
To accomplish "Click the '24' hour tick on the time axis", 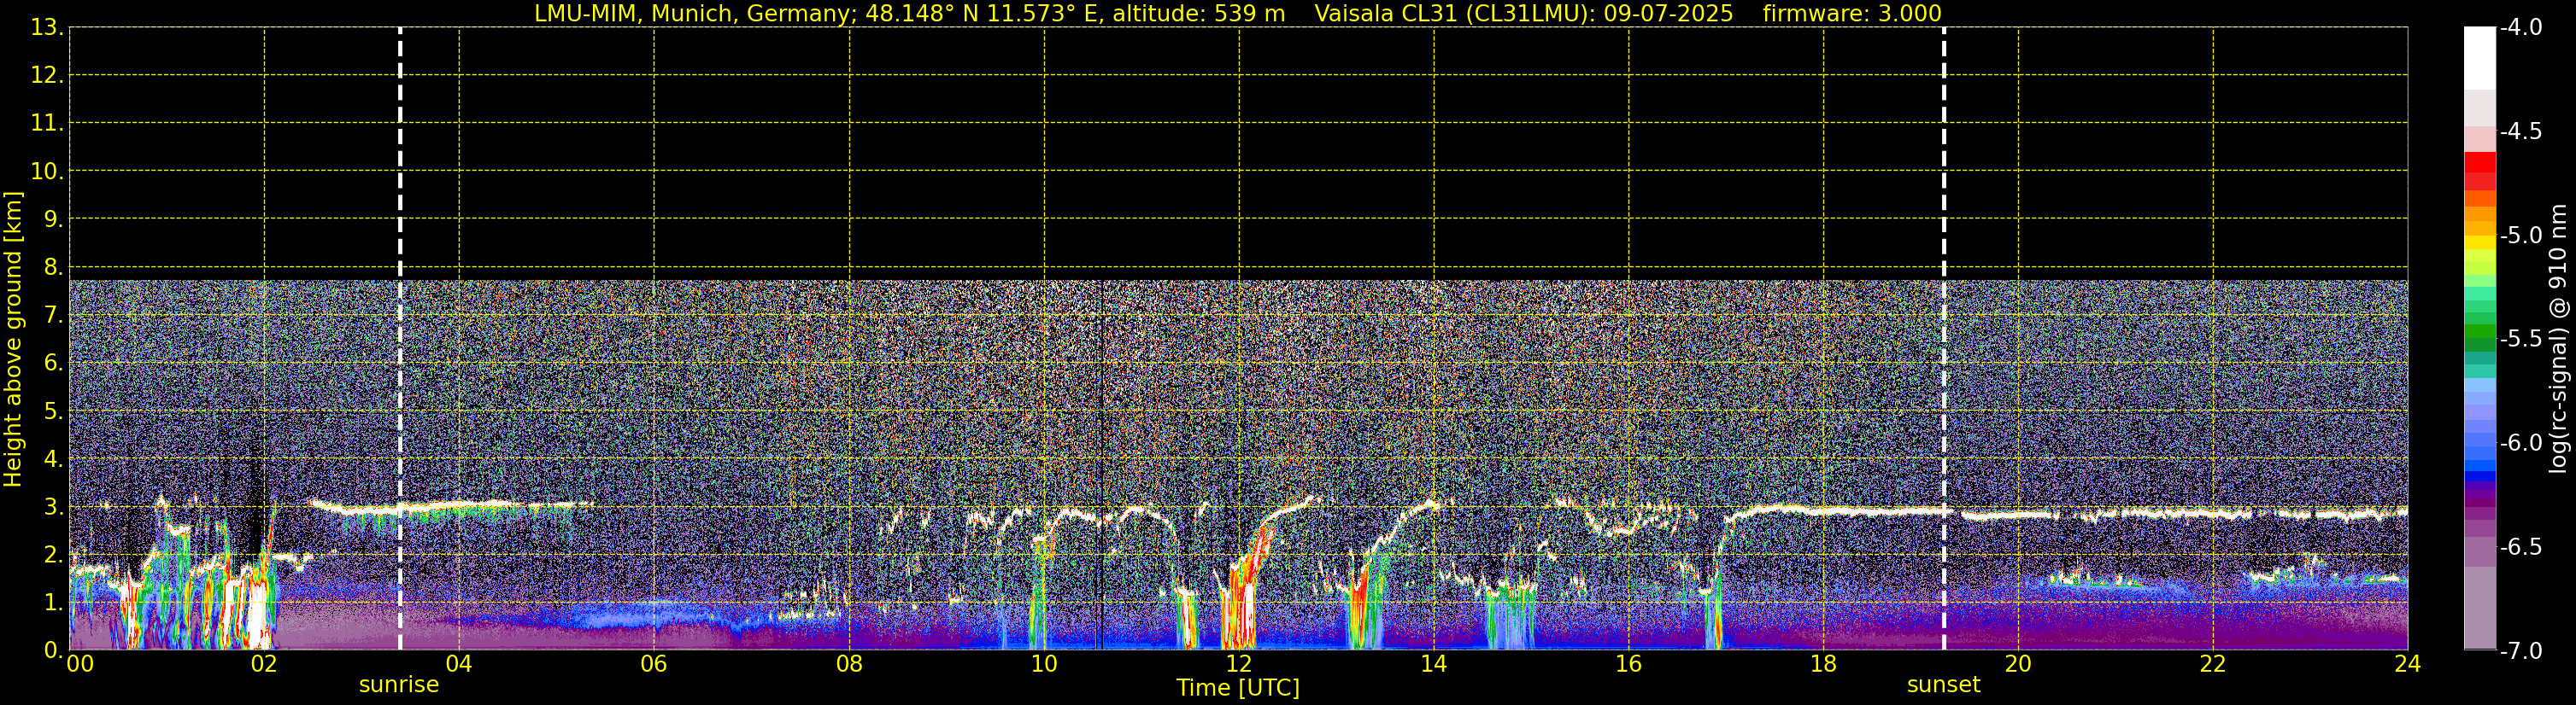I will pos(2407,664).
